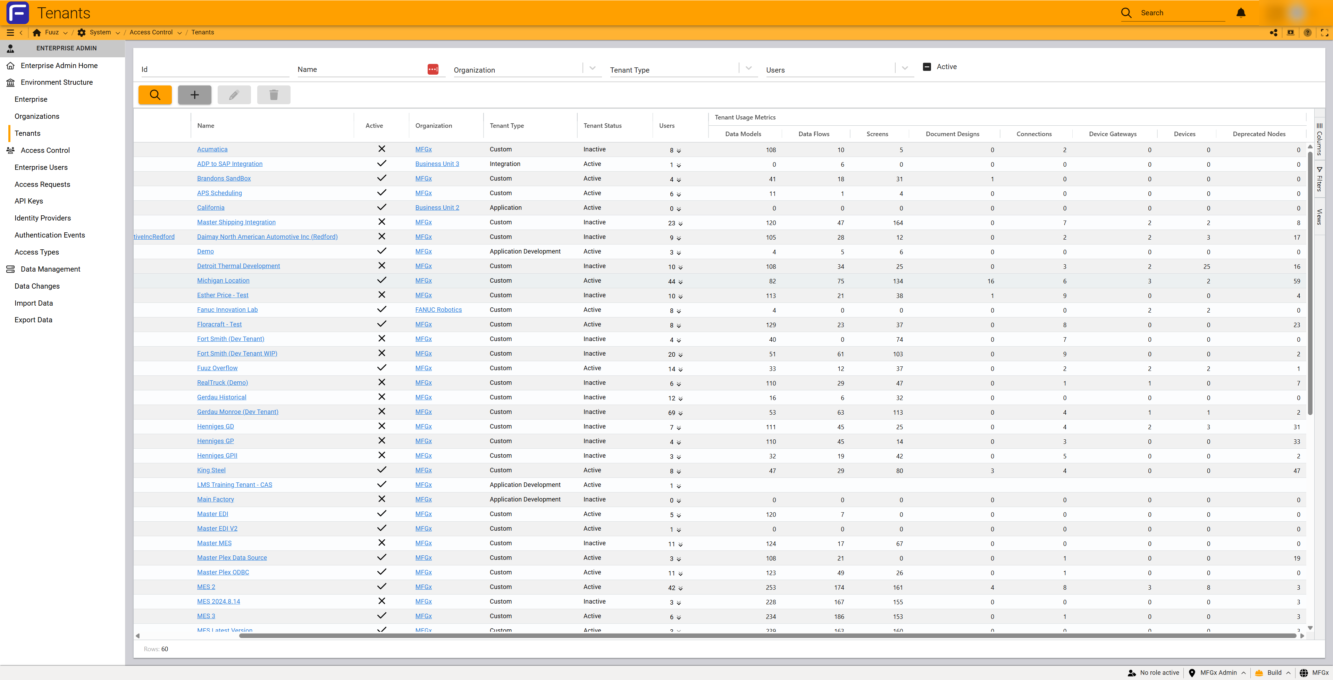
Task: Click the table's vertical scrollbar
Action: tap(1310, 283)
